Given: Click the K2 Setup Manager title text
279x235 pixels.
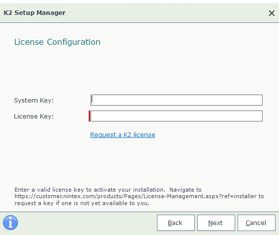Looking at the screenshot, I should (x=34, y=13).
